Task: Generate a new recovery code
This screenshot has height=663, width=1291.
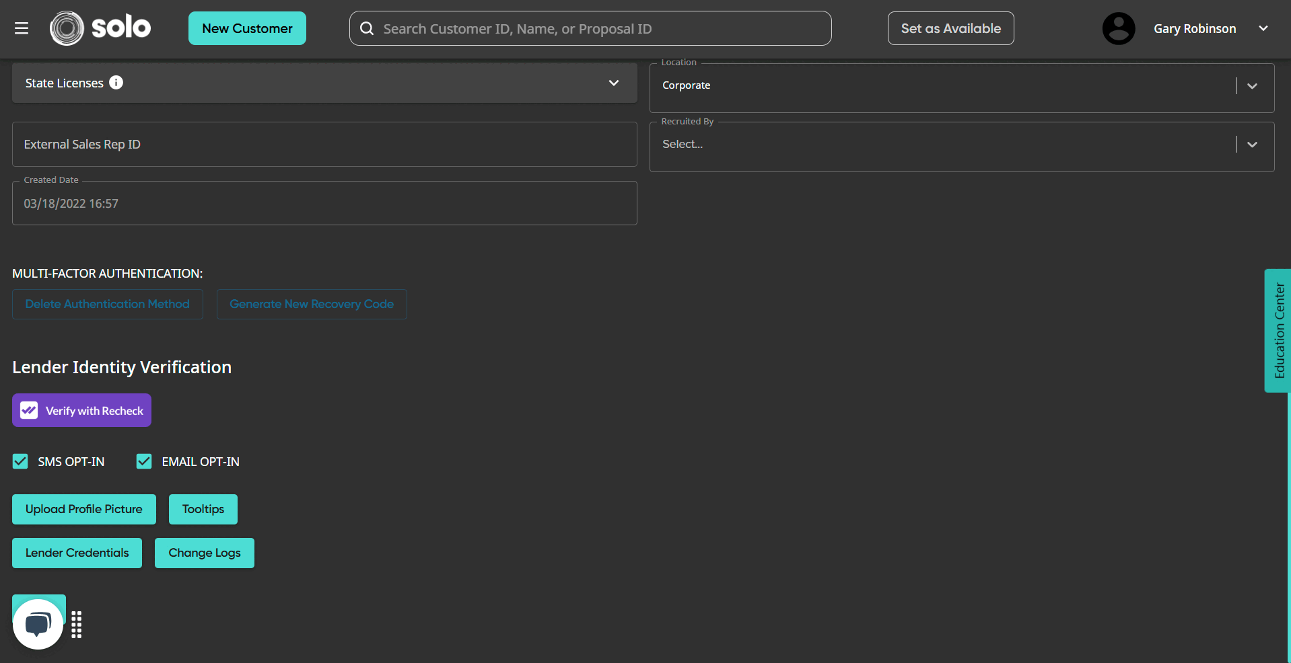Action: tap(312, 304)
